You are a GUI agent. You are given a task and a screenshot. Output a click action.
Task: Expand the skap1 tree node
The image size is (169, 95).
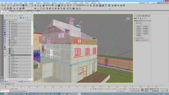click(7, 49)
